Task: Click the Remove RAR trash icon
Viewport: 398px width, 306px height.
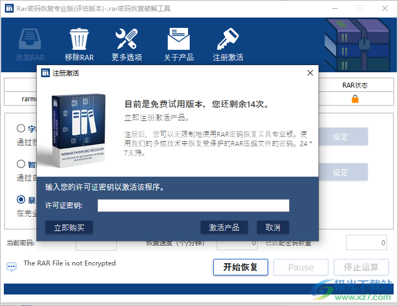Action: coord(79,39)
